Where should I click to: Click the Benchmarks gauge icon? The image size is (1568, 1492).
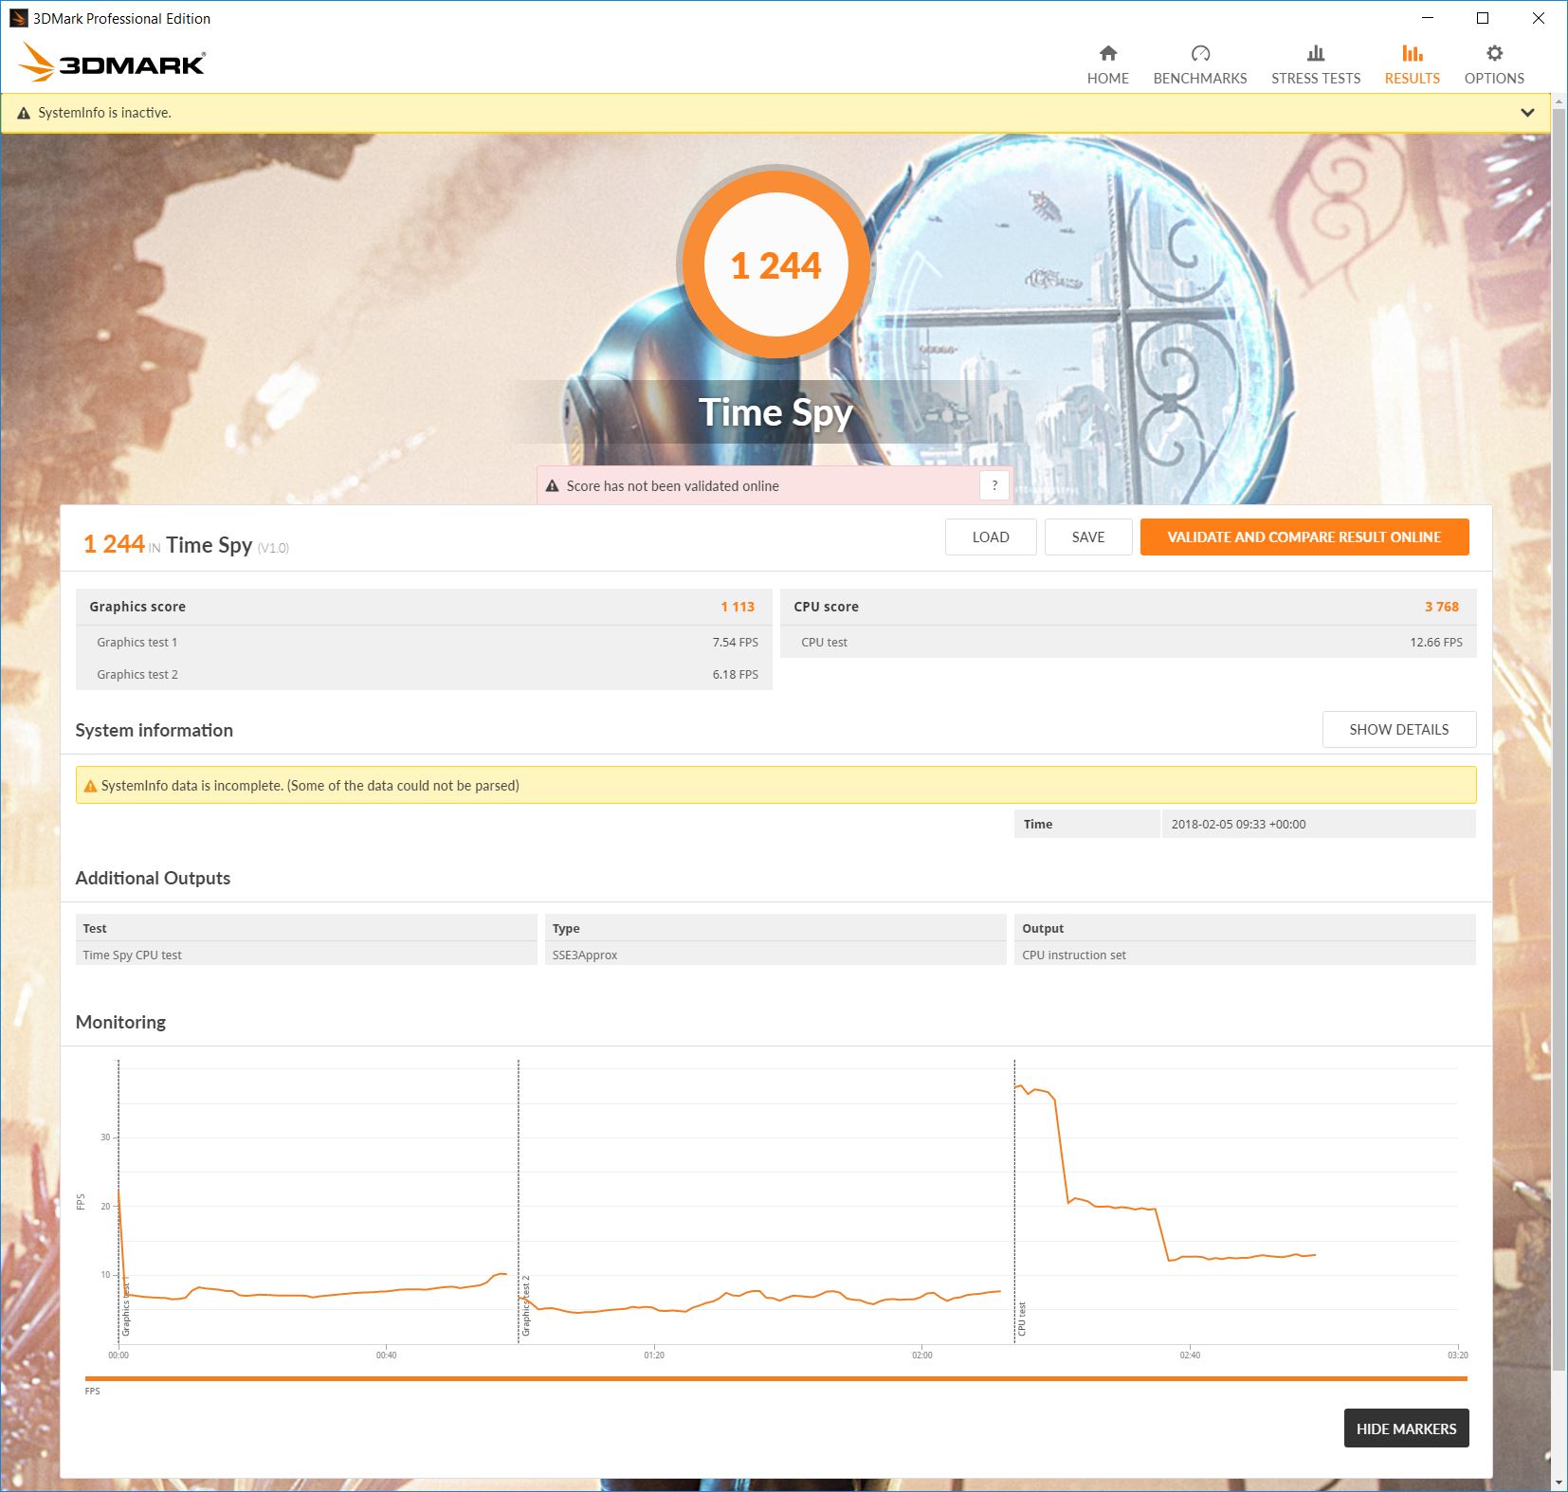pyautogui.click(x=1200, y=53)
